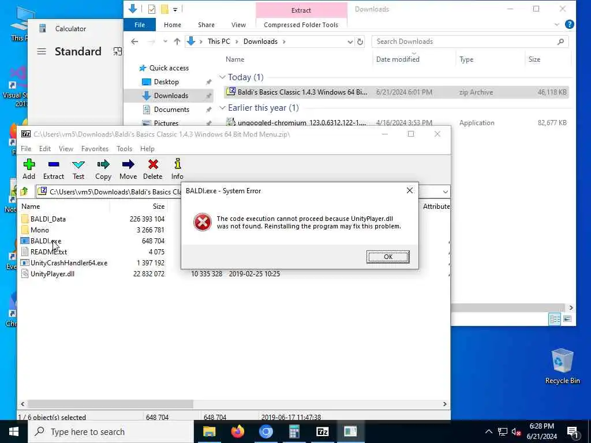Sort Explorer by Date modified column

click(398, 59)
